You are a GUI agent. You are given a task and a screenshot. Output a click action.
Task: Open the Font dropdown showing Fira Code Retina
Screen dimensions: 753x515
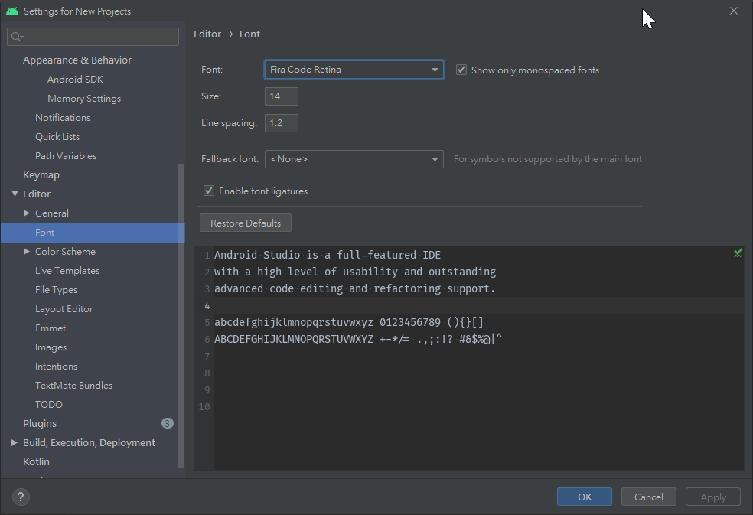click(x=354, y=70)
